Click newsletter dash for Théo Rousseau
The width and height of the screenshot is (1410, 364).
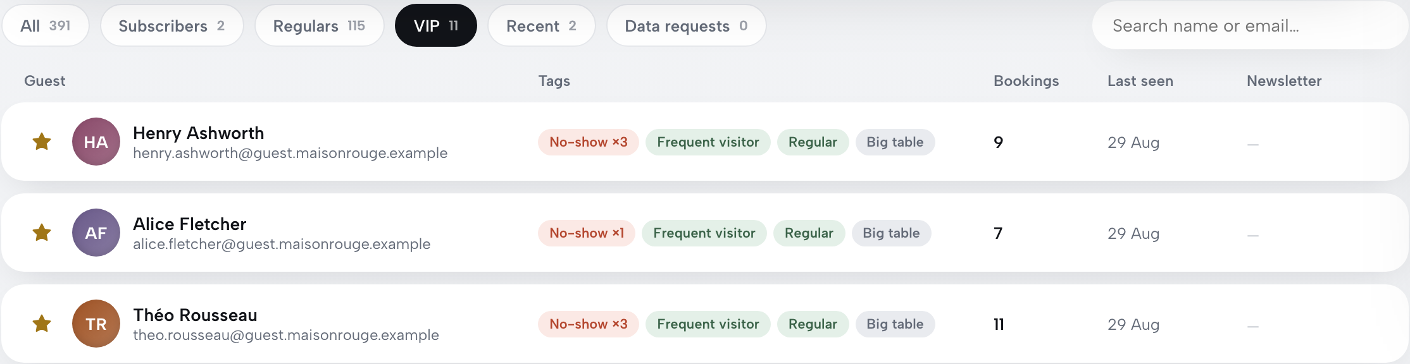(1253, 326)
